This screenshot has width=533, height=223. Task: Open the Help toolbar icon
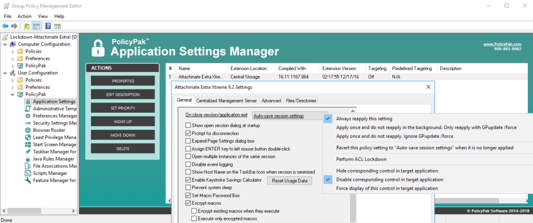pos(48,26)
